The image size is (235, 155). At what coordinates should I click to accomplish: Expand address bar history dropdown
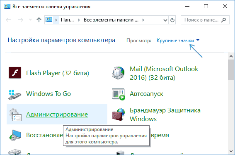[x=165, y=20]
